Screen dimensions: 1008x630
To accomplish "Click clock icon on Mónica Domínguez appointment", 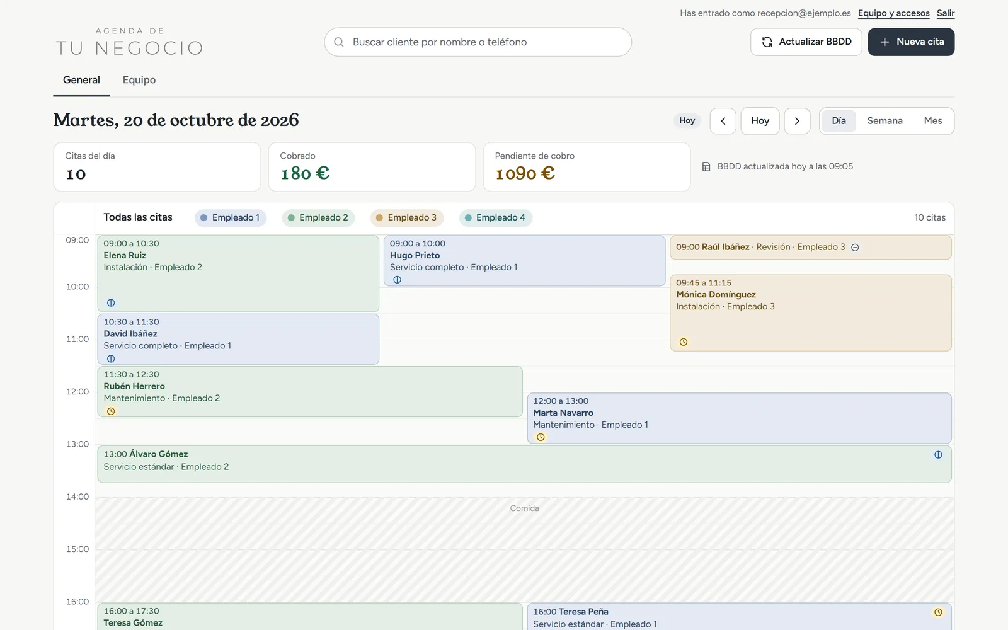I will pyautogui.click(x=684, y=342).
